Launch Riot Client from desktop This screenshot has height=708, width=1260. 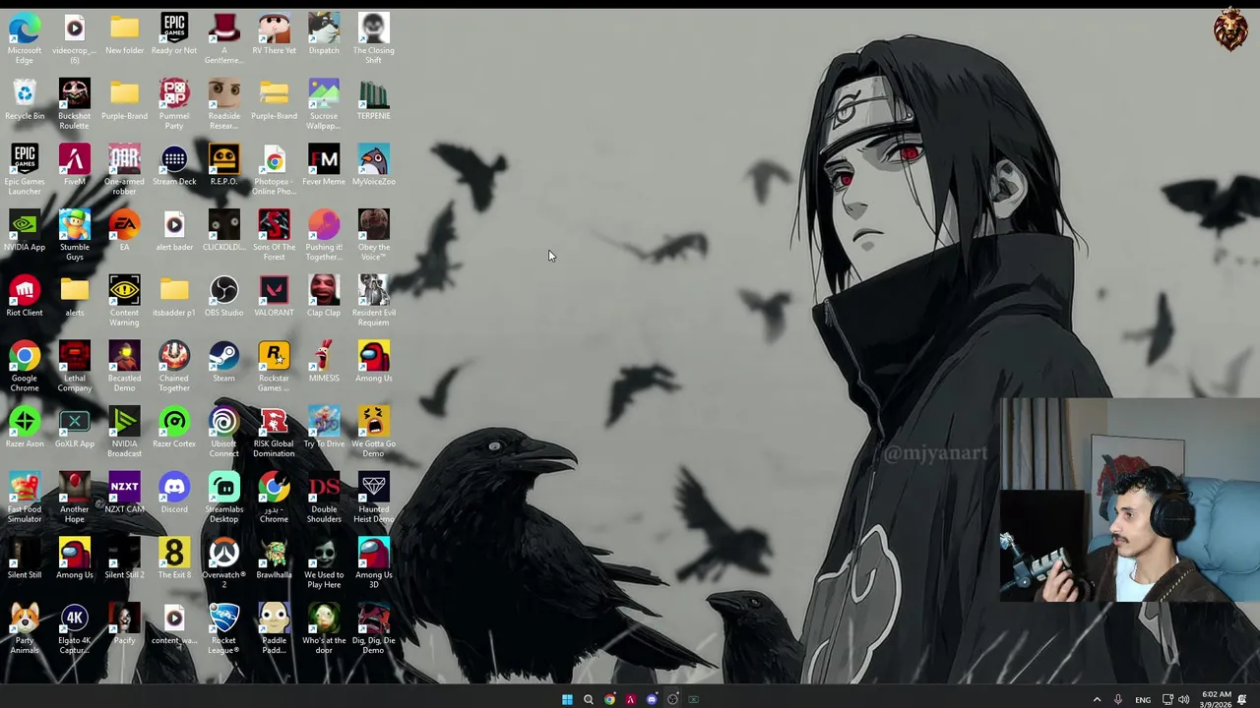coord(25,296)
